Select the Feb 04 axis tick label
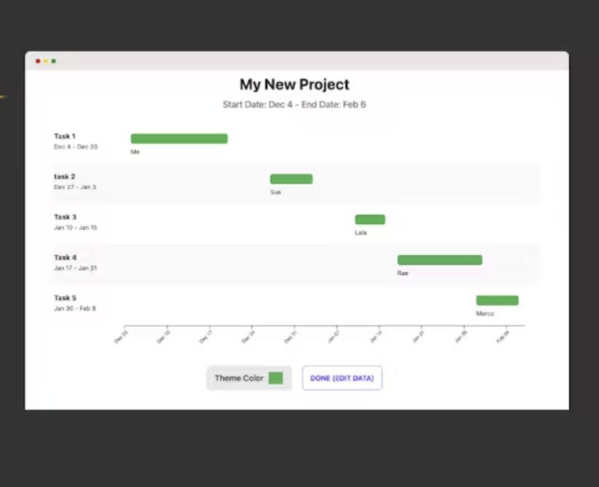 502,337
